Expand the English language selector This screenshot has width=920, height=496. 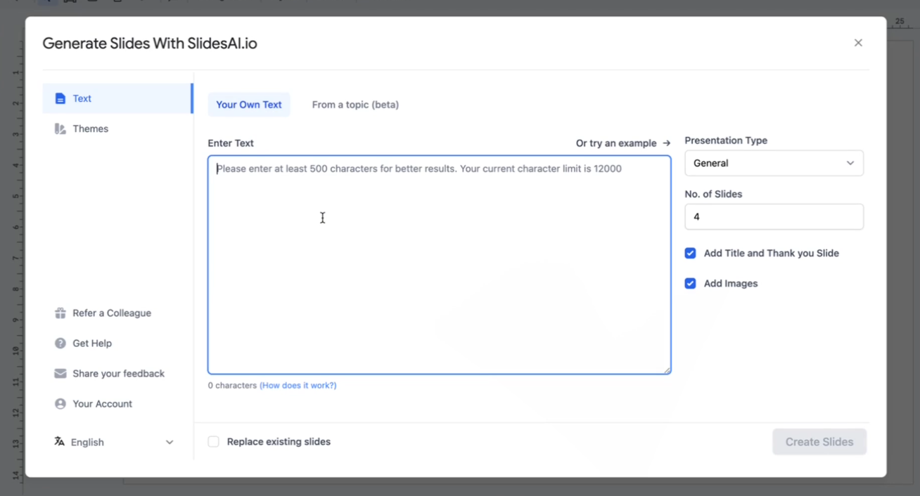point(114,442)
